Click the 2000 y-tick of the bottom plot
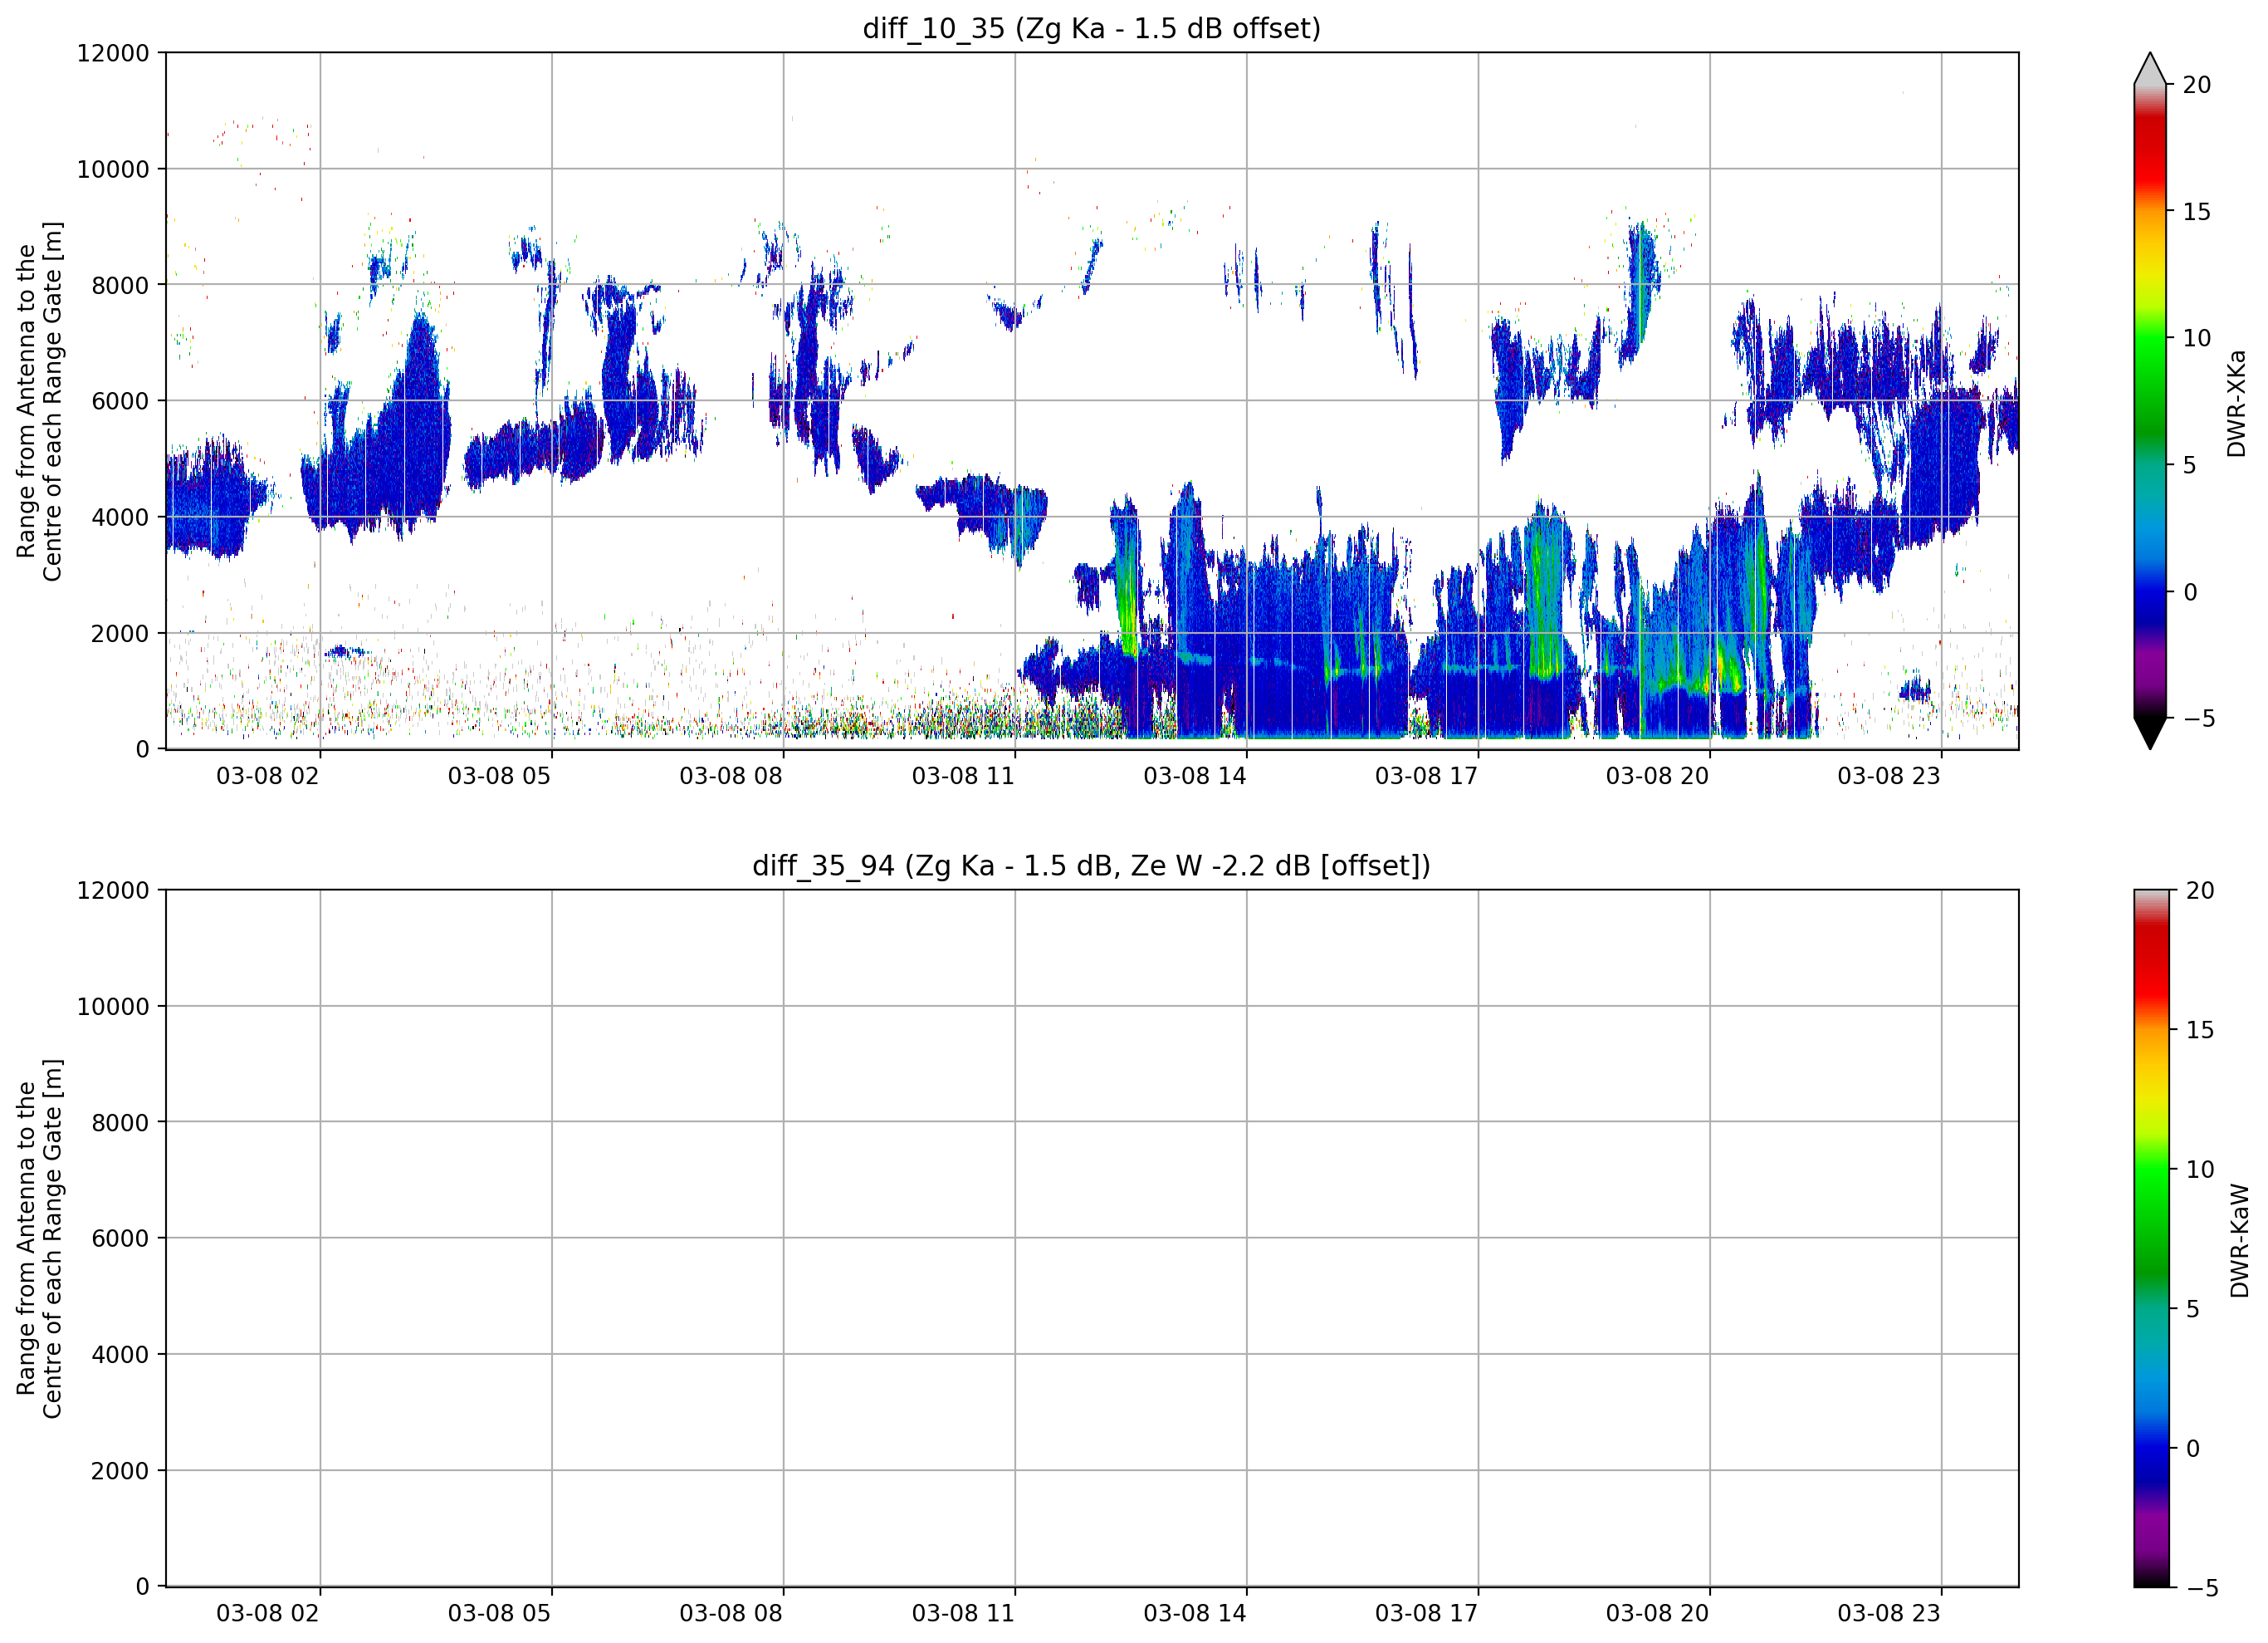The image size is (2268, 1643). (120, 1471)
